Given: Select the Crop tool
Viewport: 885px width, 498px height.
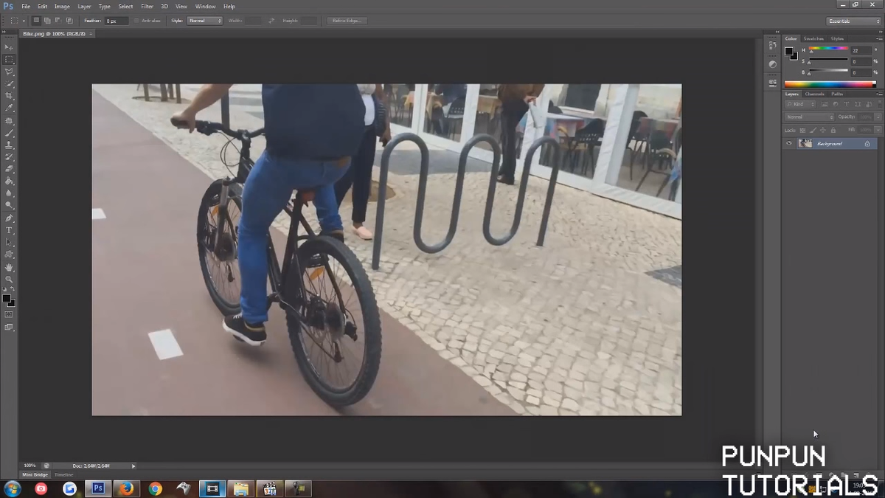Looking at the screenshot, I should click(9, 95).
